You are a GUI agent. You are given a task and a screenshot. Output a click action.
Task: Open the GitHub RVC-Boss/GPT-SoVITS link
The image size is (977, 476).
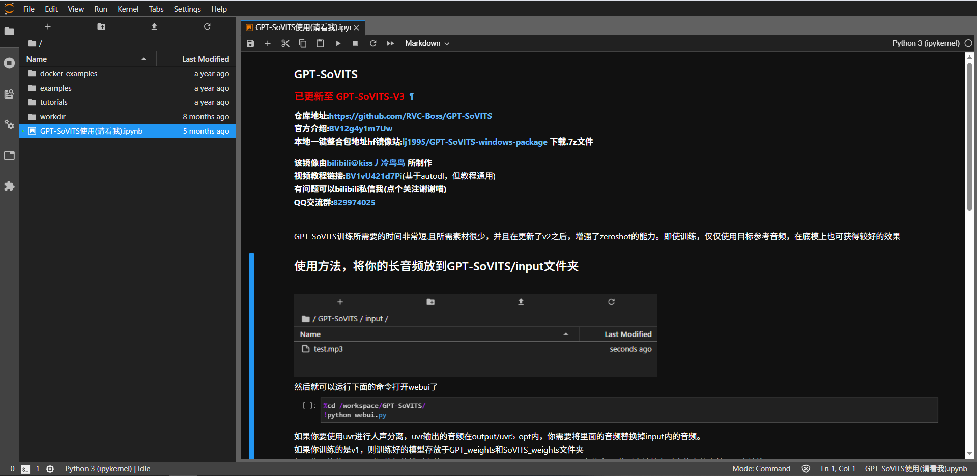coord(410,116)
